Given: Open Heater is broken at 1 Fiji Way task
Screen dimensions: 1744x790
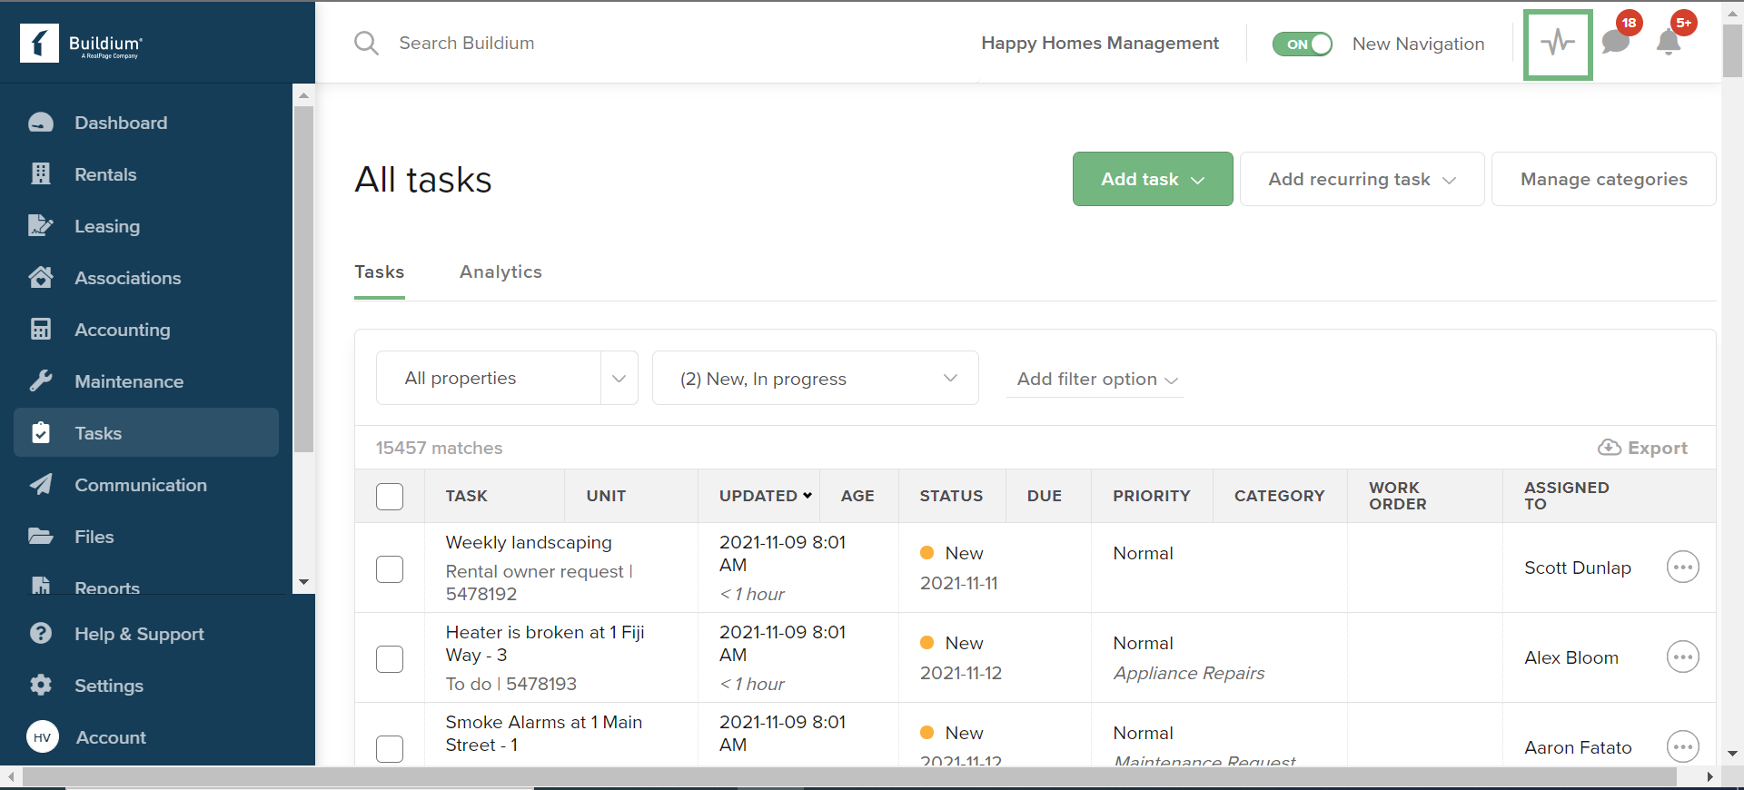Looking at the screenshot, I should (545, 643).
